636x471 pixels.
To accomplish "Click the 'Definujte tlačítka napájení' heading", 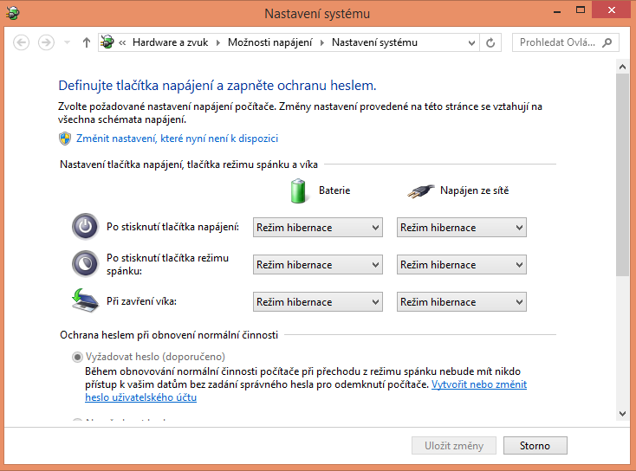I will point(217,86).
